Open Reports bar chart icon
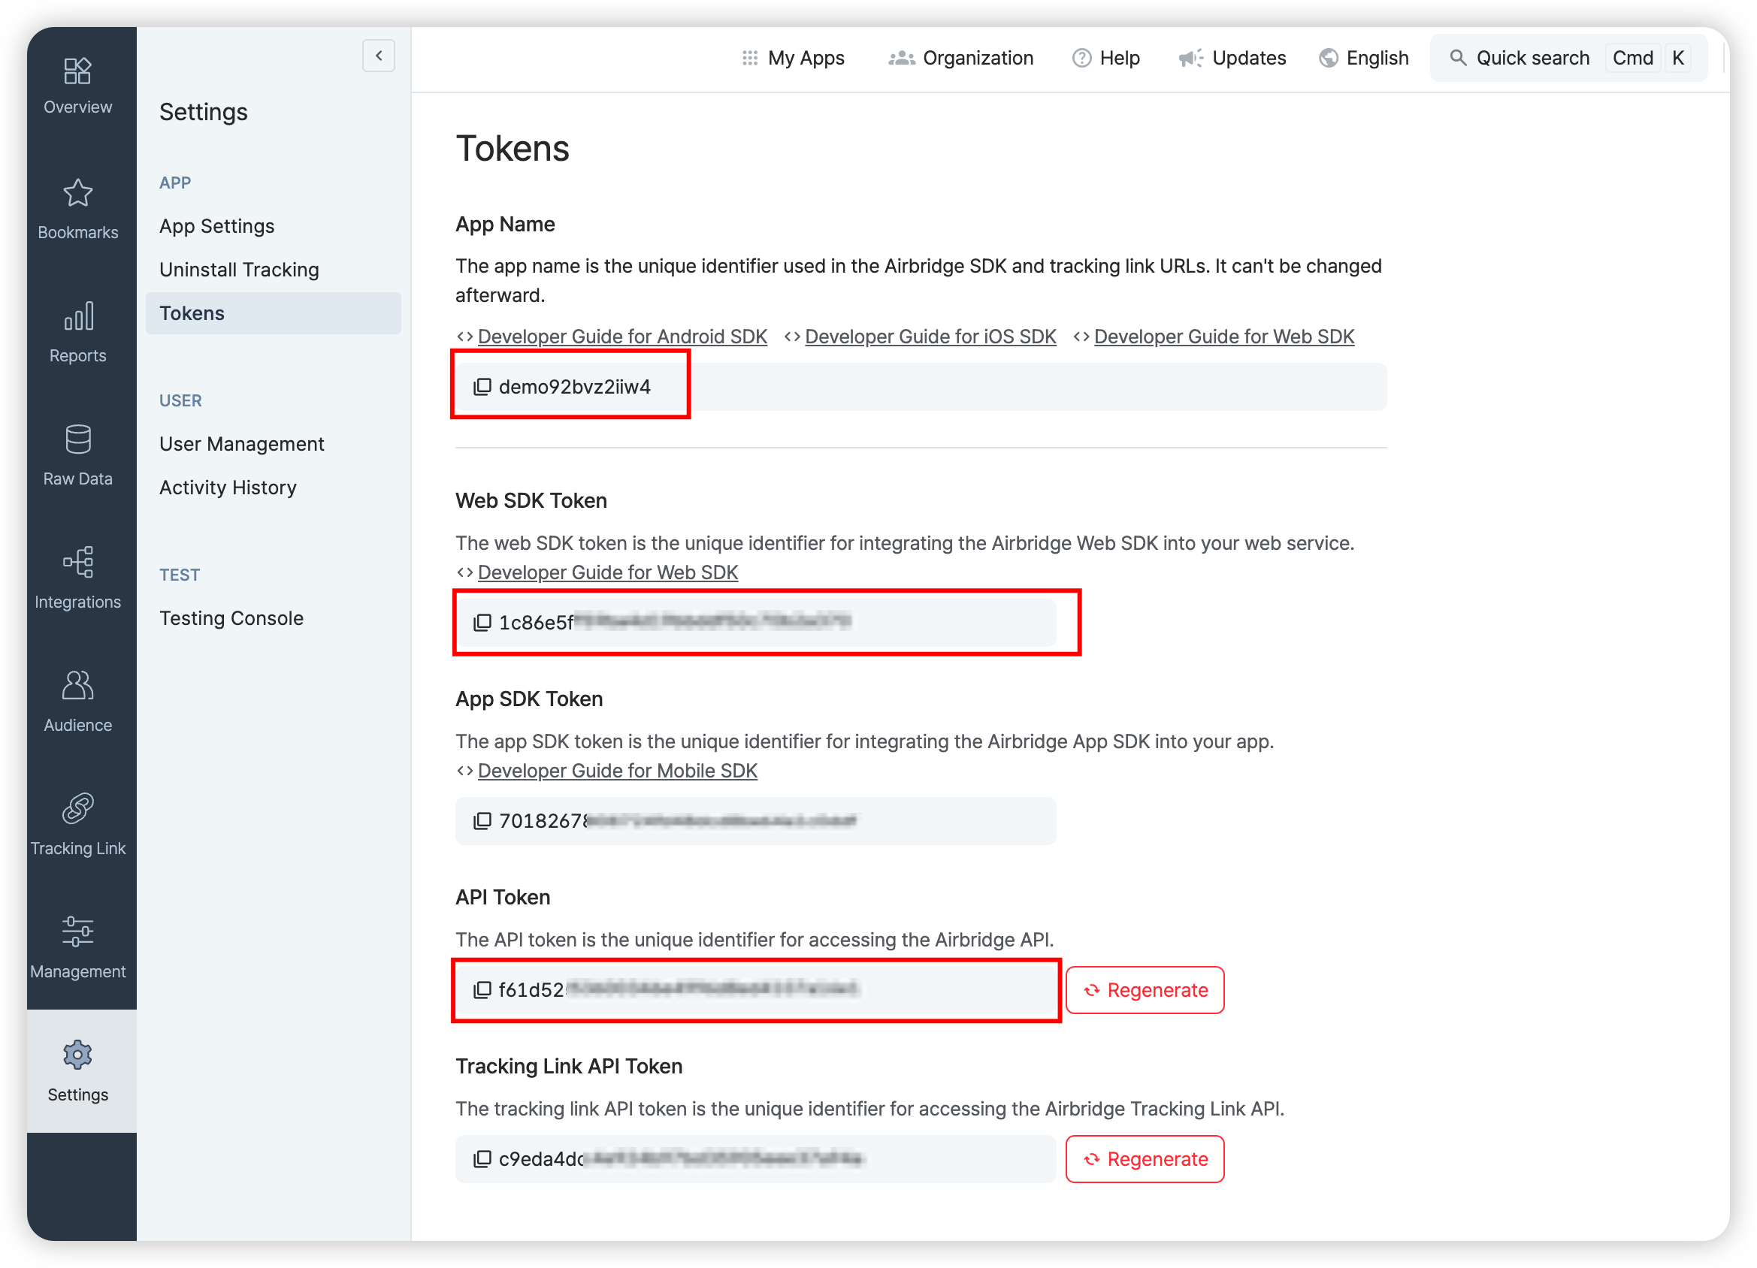 77,316
